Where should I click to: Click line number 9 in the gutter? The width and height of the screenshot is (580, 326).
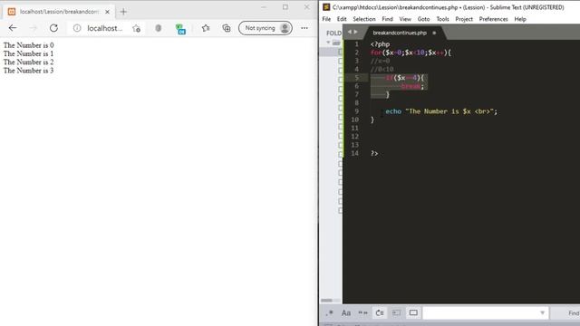click(x=356, y=111)
